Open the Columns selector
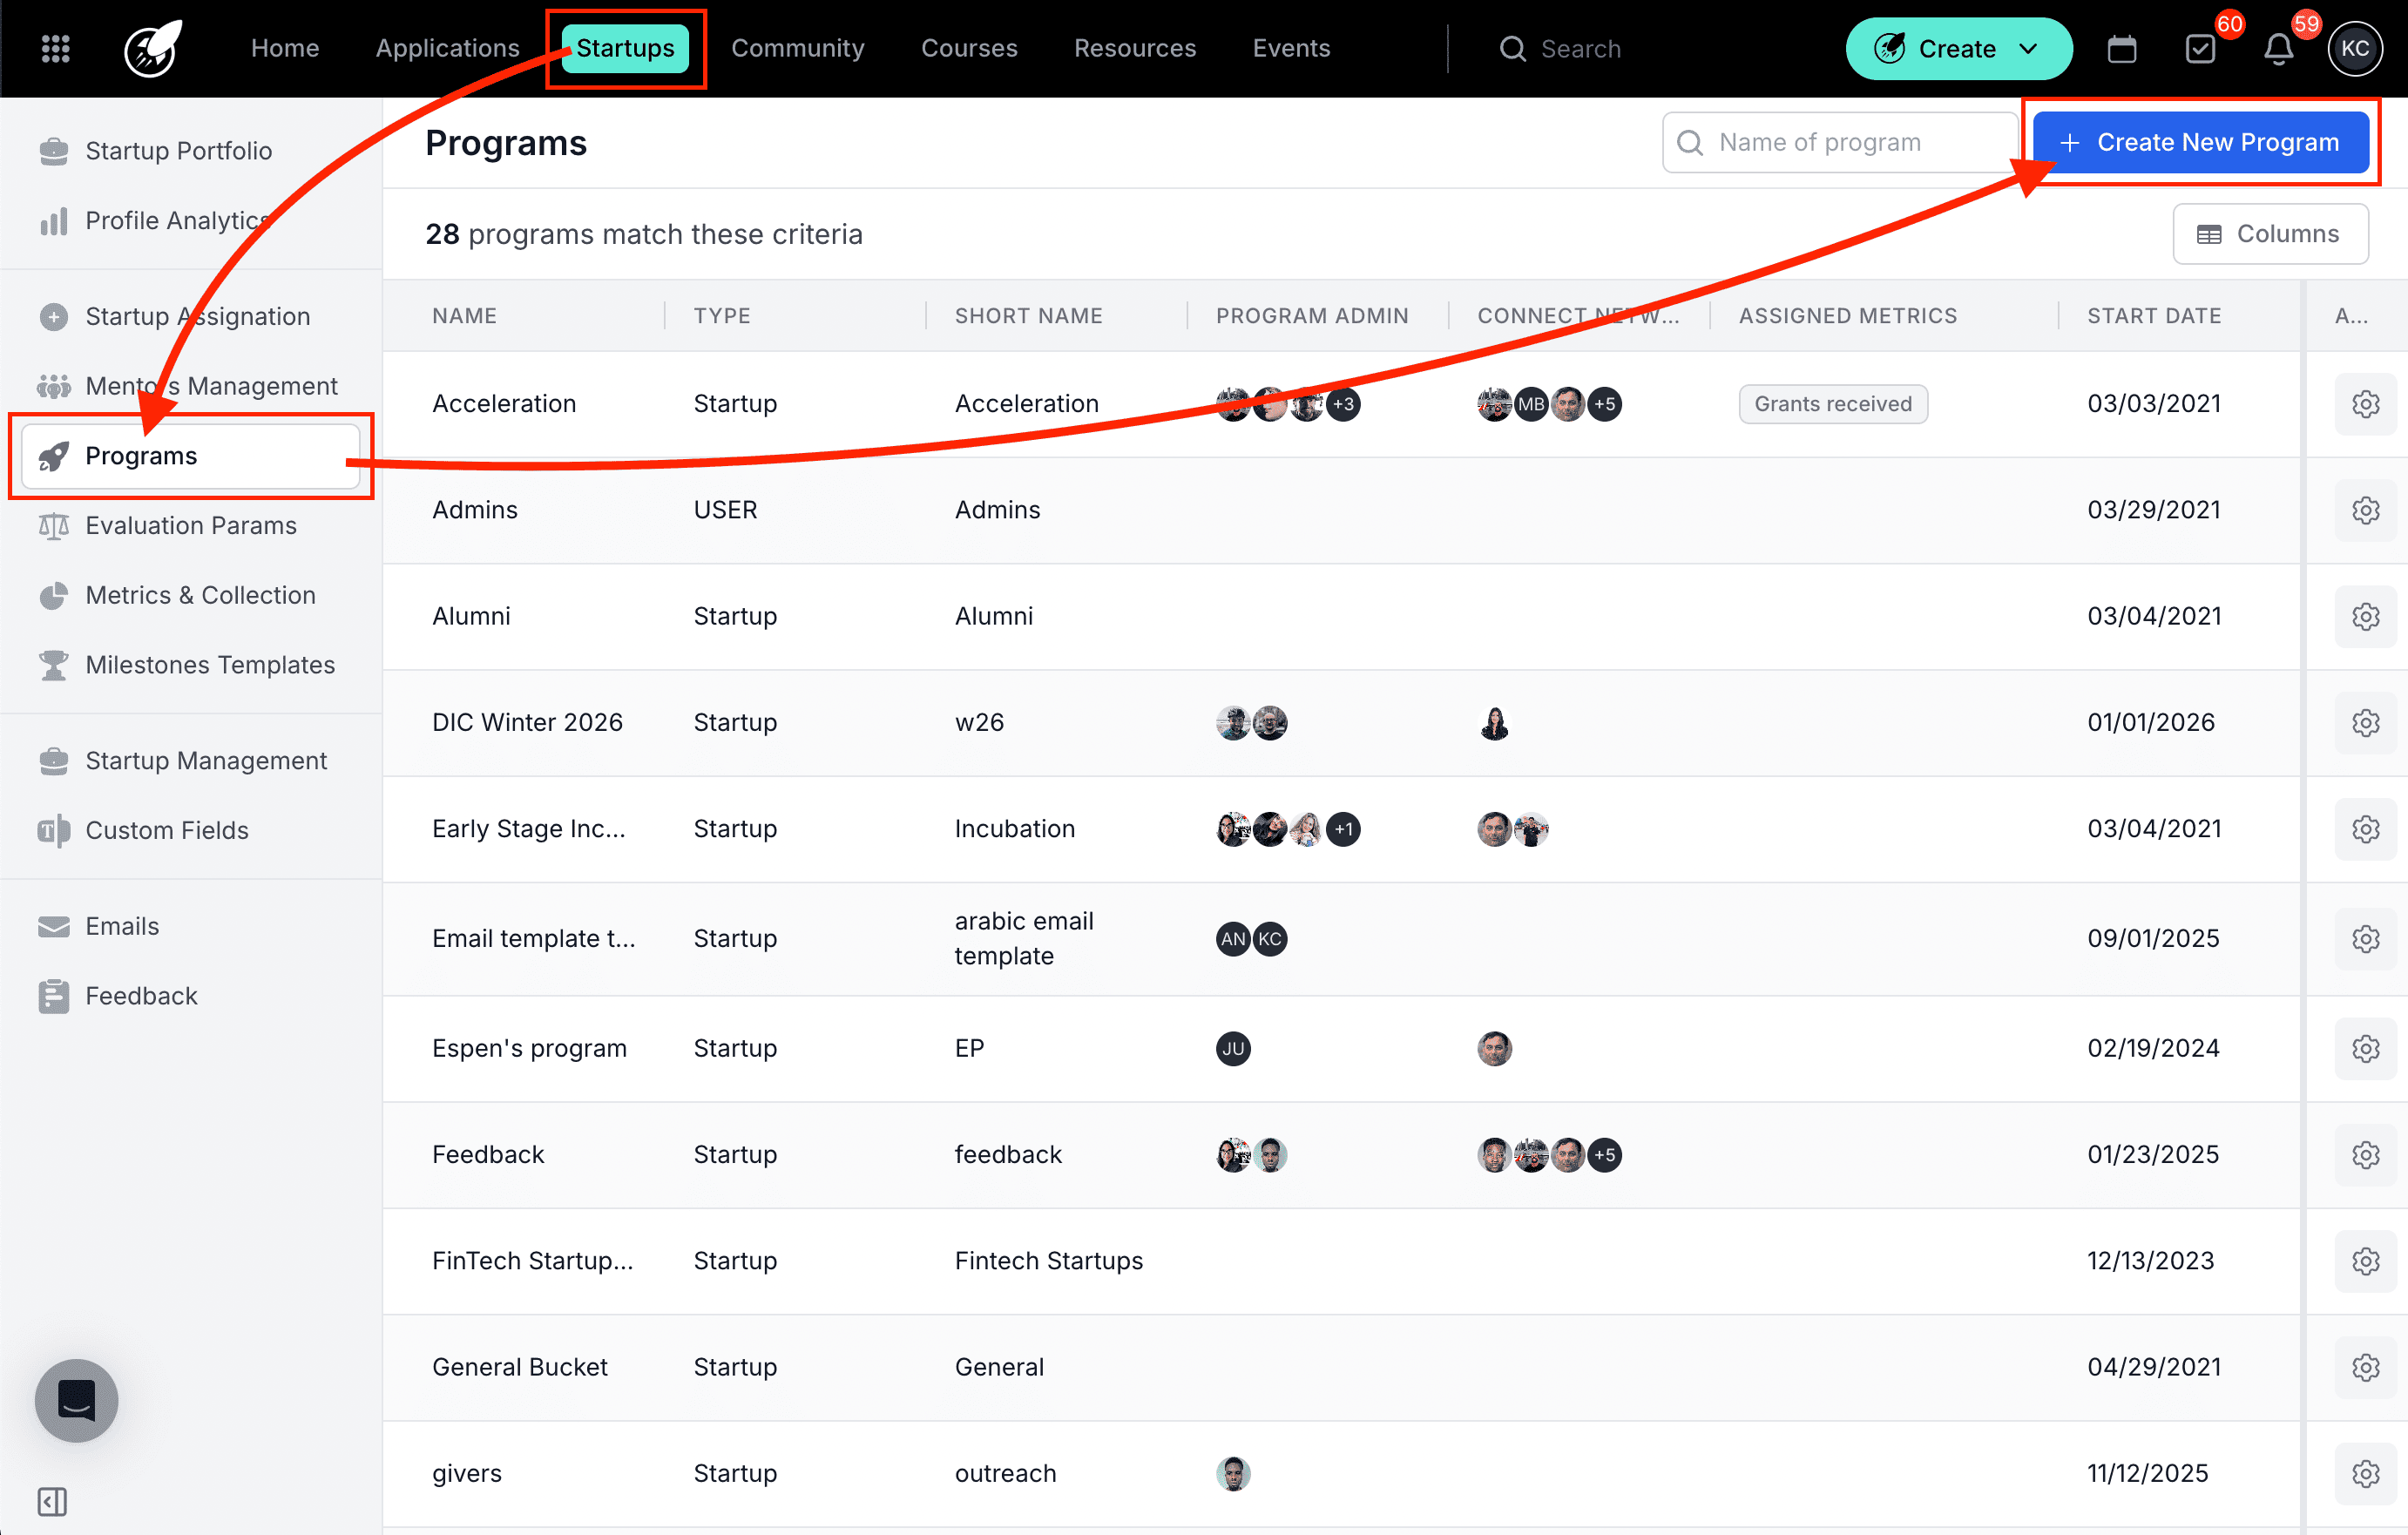 click(x=2269, y=234)
